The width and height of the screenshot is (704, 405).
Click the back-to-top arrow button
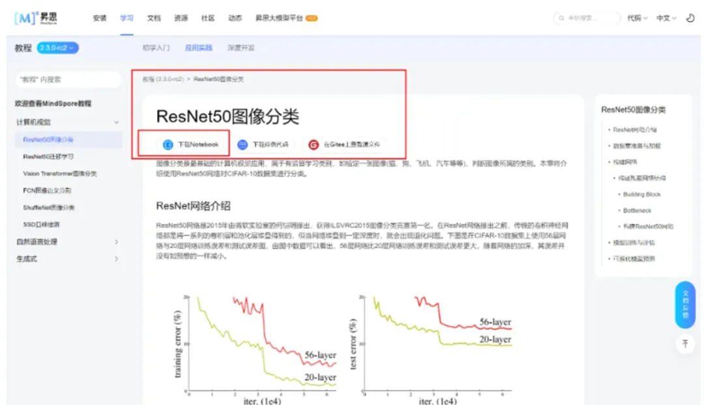pyautogui.click(x=685, y=344)
